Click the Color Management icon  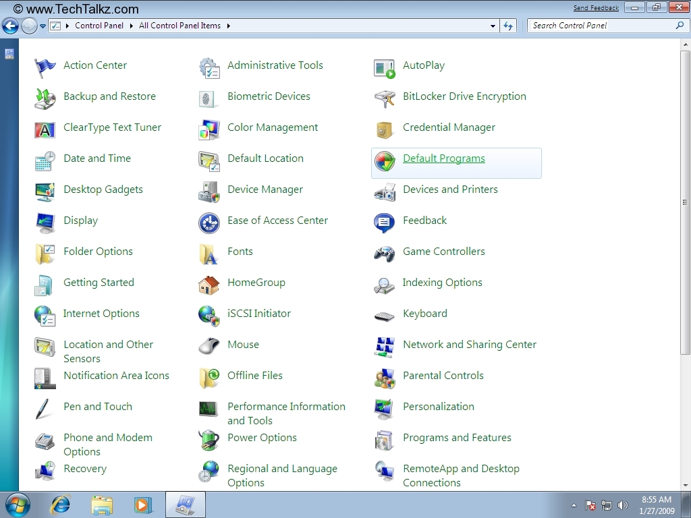coord(209,130)
